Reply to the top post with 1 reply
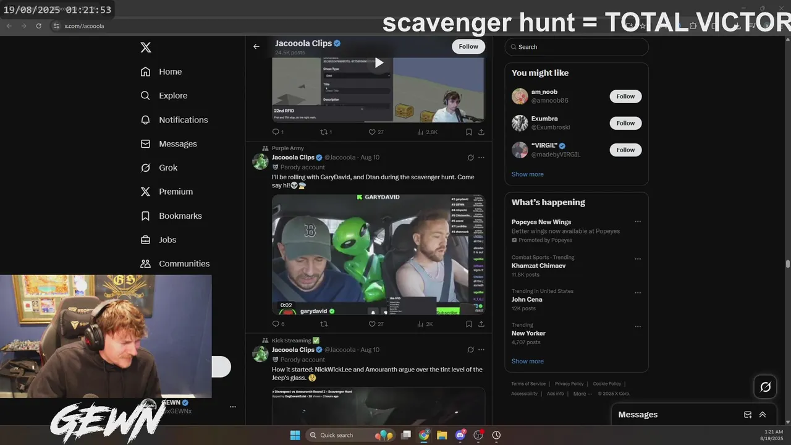Screen dimensions: 791x445 (x=277, y=132)
